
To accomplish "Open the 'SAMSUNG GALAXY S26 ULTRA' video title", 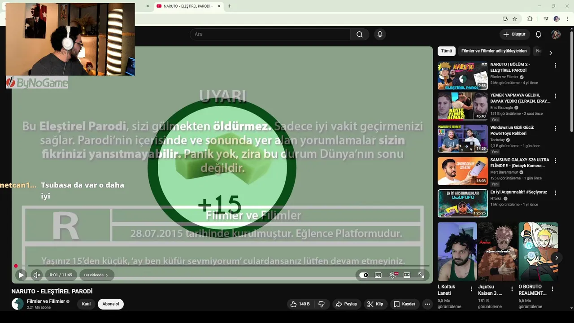I will 520,163.
